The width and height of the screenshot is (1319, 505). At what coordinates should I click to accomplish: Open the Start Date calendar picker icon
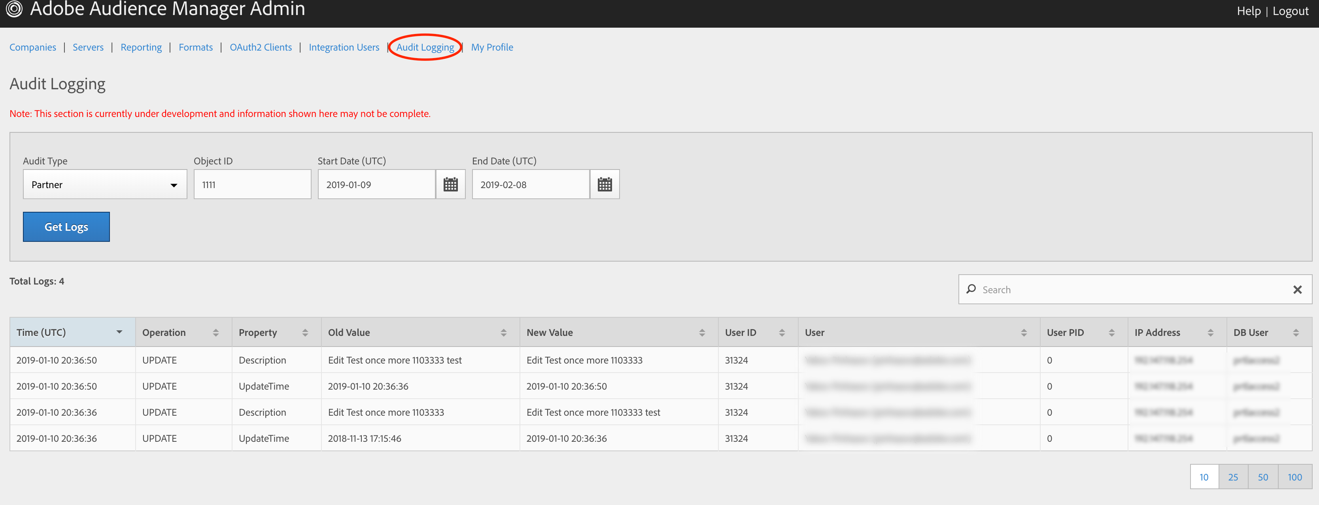pyautogui.click(x=450, y=184)
